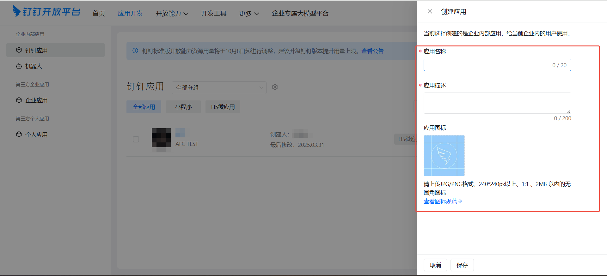Click the cube icon beside 钉钉应用
The width and height of the screenshot is (607, 276).
(x=19, y=50)
